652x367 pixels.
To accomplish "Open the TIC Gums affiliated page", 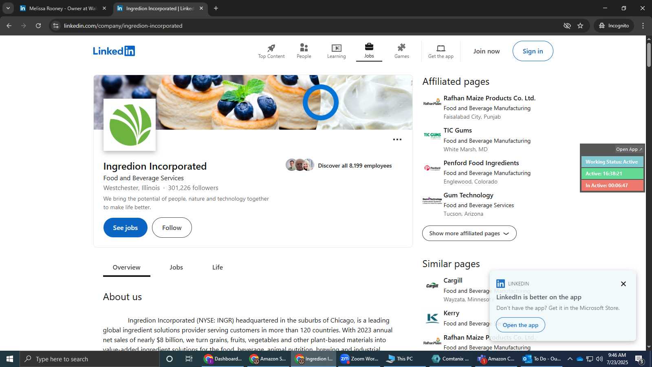I will pyautogui.click(x=457, y=130).
